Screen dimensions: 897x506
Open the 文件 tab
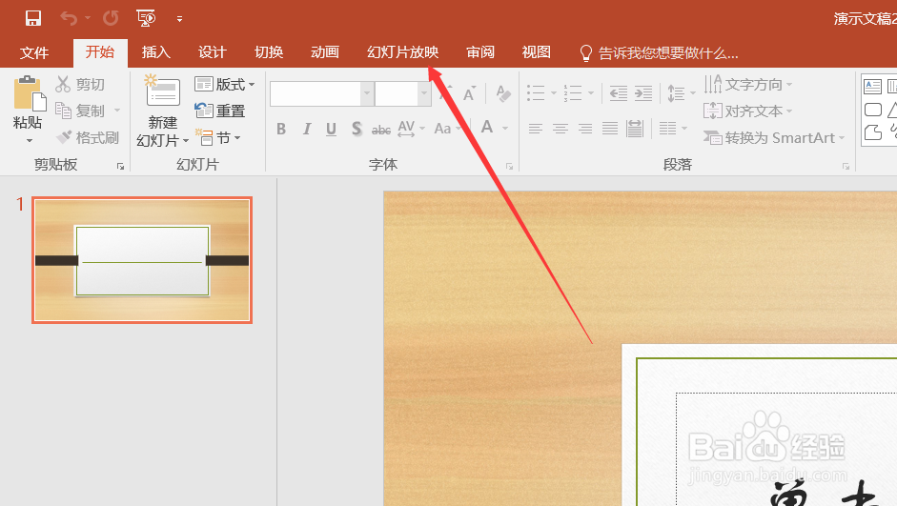pos(33,53)
